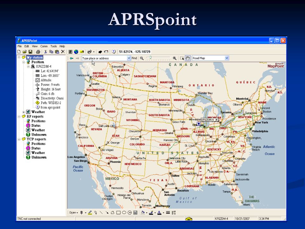
Task: Click the black arrow toolbar icon
Action: click(100, 52)
